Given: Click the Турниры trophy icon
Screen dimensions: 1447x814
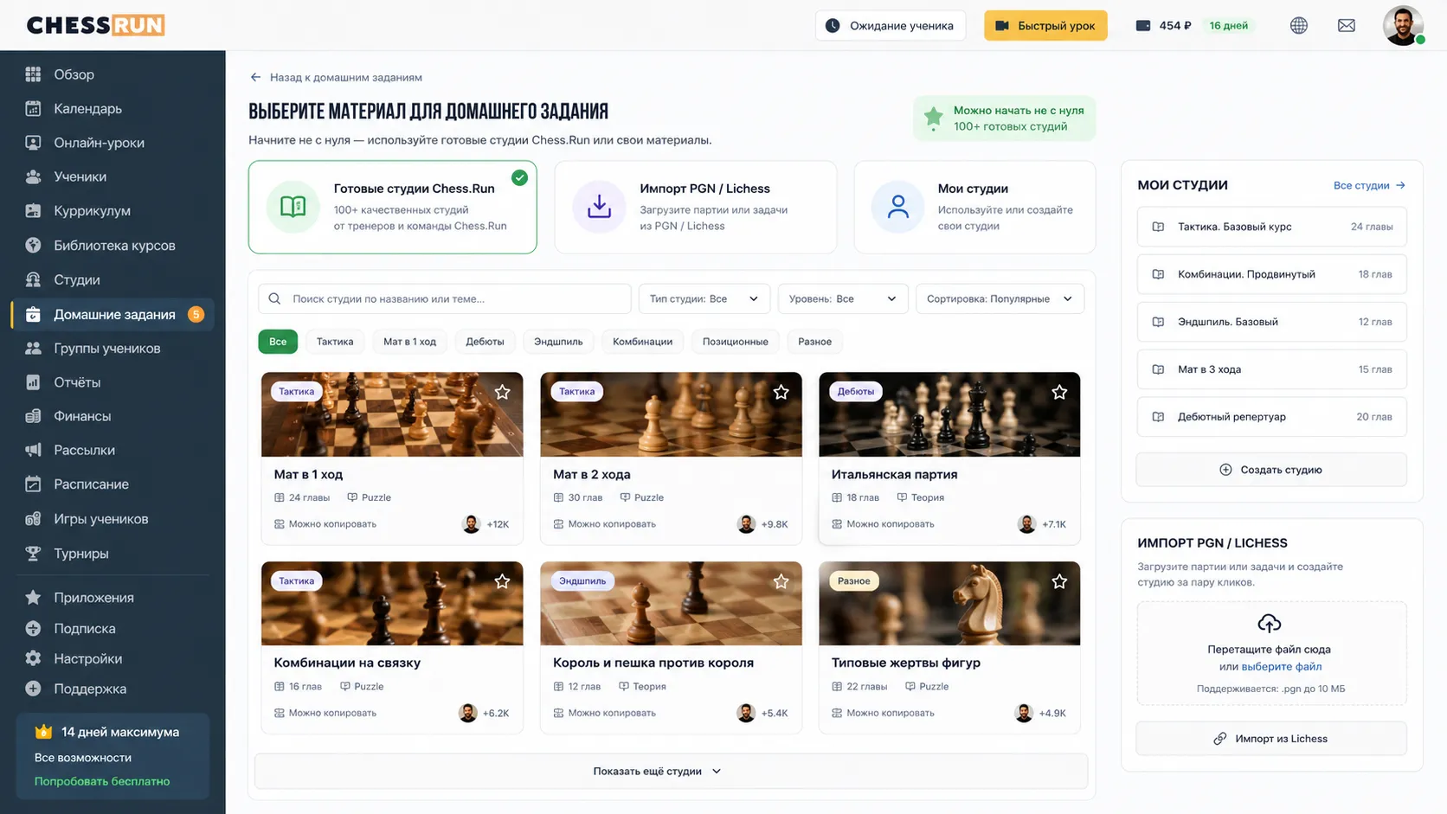Looking at the screenshot, I should pos(33,554).
